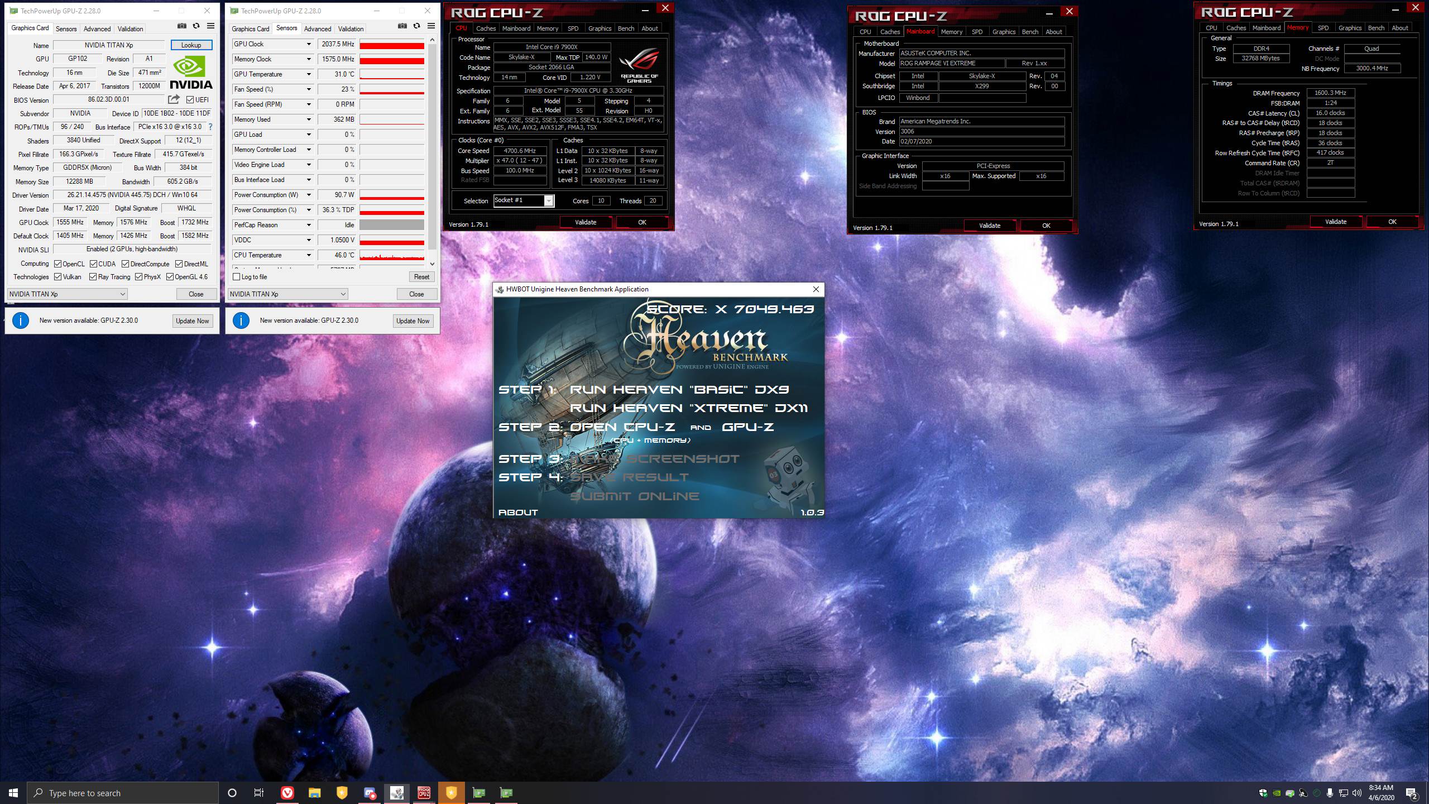Expand the GPU Clock sensor dropdown
This screenshot has width=1429, height=804.
tap(308, 44)
